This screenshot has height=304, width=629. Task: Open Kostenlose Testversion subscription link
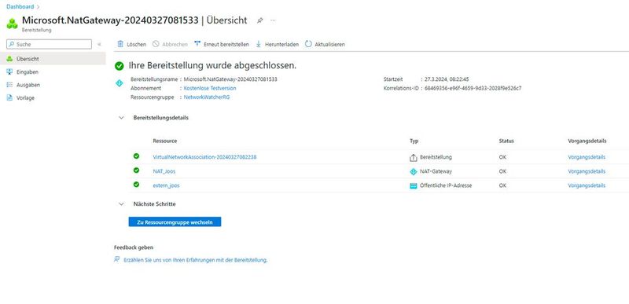(210, 88)
